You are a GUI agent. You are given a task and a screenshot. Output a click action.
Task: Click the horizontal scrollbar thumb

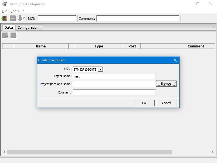click(x=89, y=152)
